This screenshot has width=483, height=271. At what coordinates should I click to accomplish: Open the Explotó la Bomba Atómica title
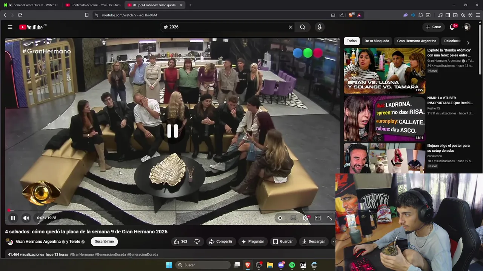[449, 53]
